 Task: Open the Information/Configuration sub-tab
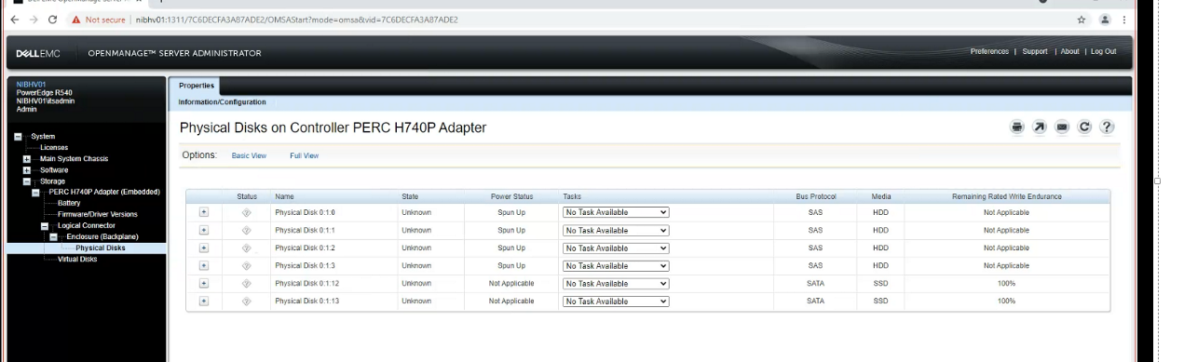(222, 101)
